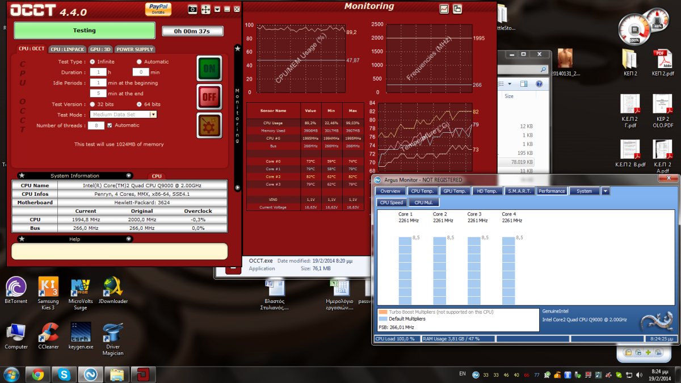
Task: Open the Test Mode dropdown
Action: click(153, 115)
